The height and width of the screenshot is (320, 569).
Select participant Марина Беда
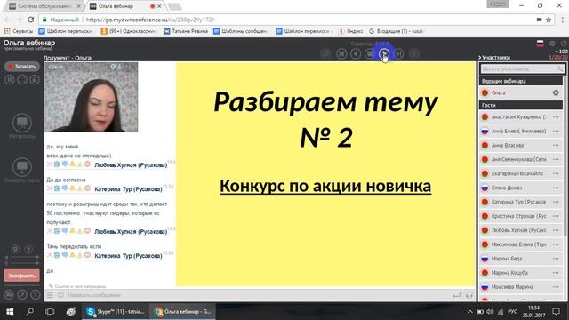click(520, 259)
